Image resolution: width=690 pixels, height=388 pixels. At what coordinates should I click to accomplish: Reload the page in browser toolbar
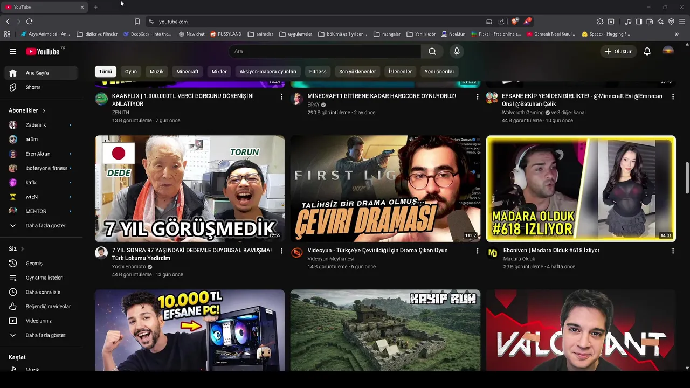(x=29, y=22)
